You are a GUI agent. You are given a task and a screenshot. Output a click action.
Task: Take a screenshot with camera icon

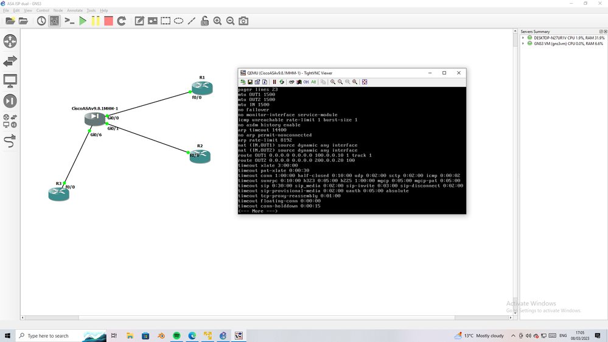tap(243, 21)
